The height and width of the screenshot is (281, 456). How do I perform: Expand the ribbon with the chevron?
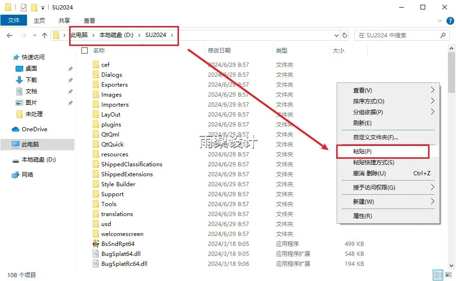click(440, 21)
